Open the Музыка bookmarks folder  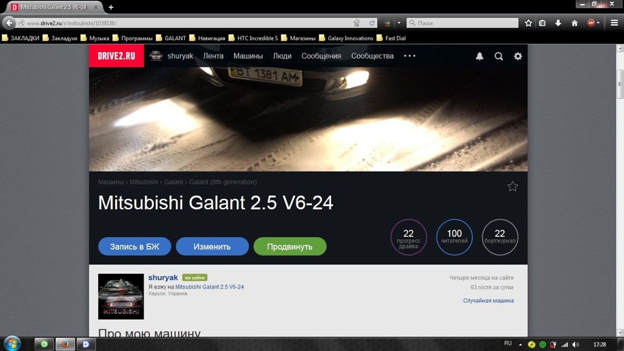pos(95,38)
